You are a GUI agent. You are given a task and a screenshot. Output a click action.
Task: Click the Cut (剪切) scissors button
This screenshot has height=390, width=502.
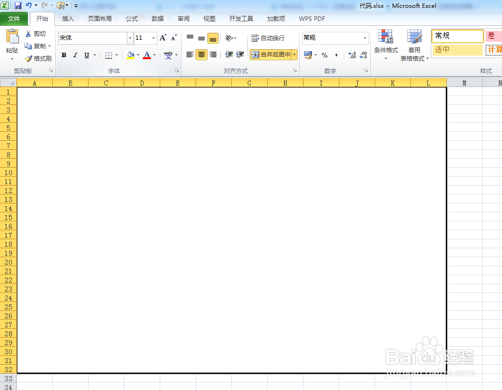35,34
